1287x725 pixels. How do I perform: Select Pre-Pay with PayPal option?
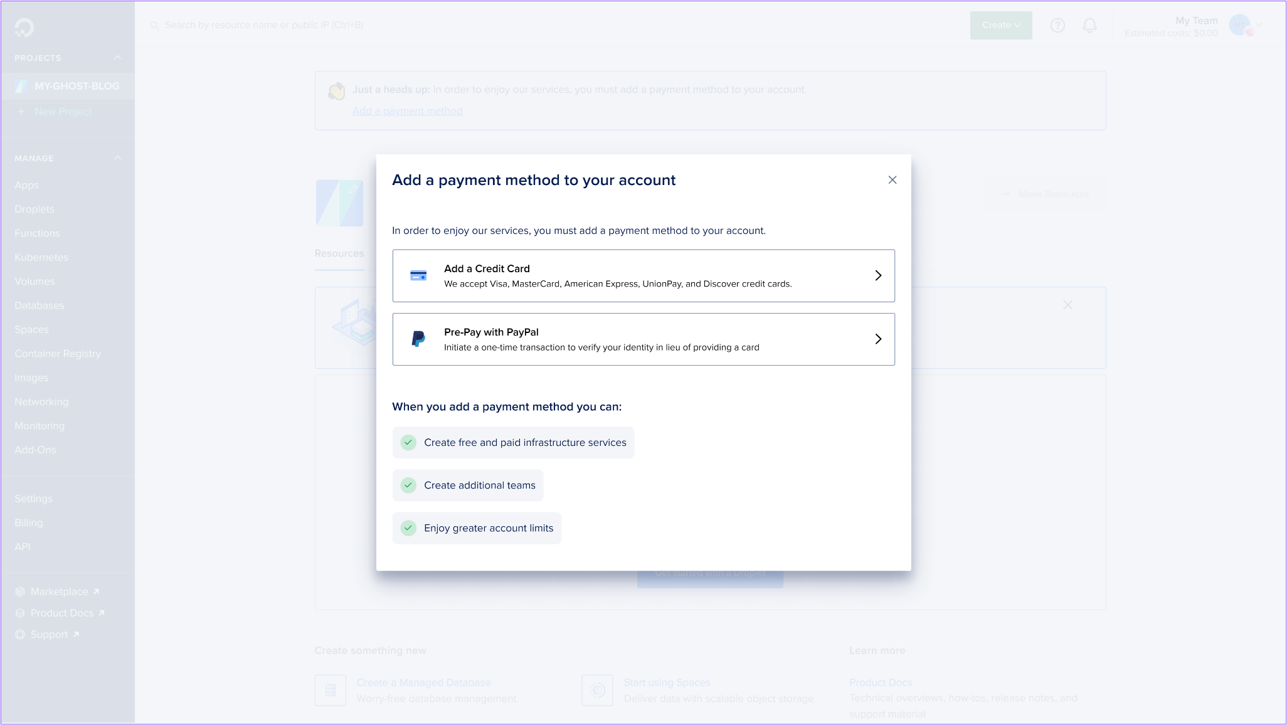tap(643, 339)
